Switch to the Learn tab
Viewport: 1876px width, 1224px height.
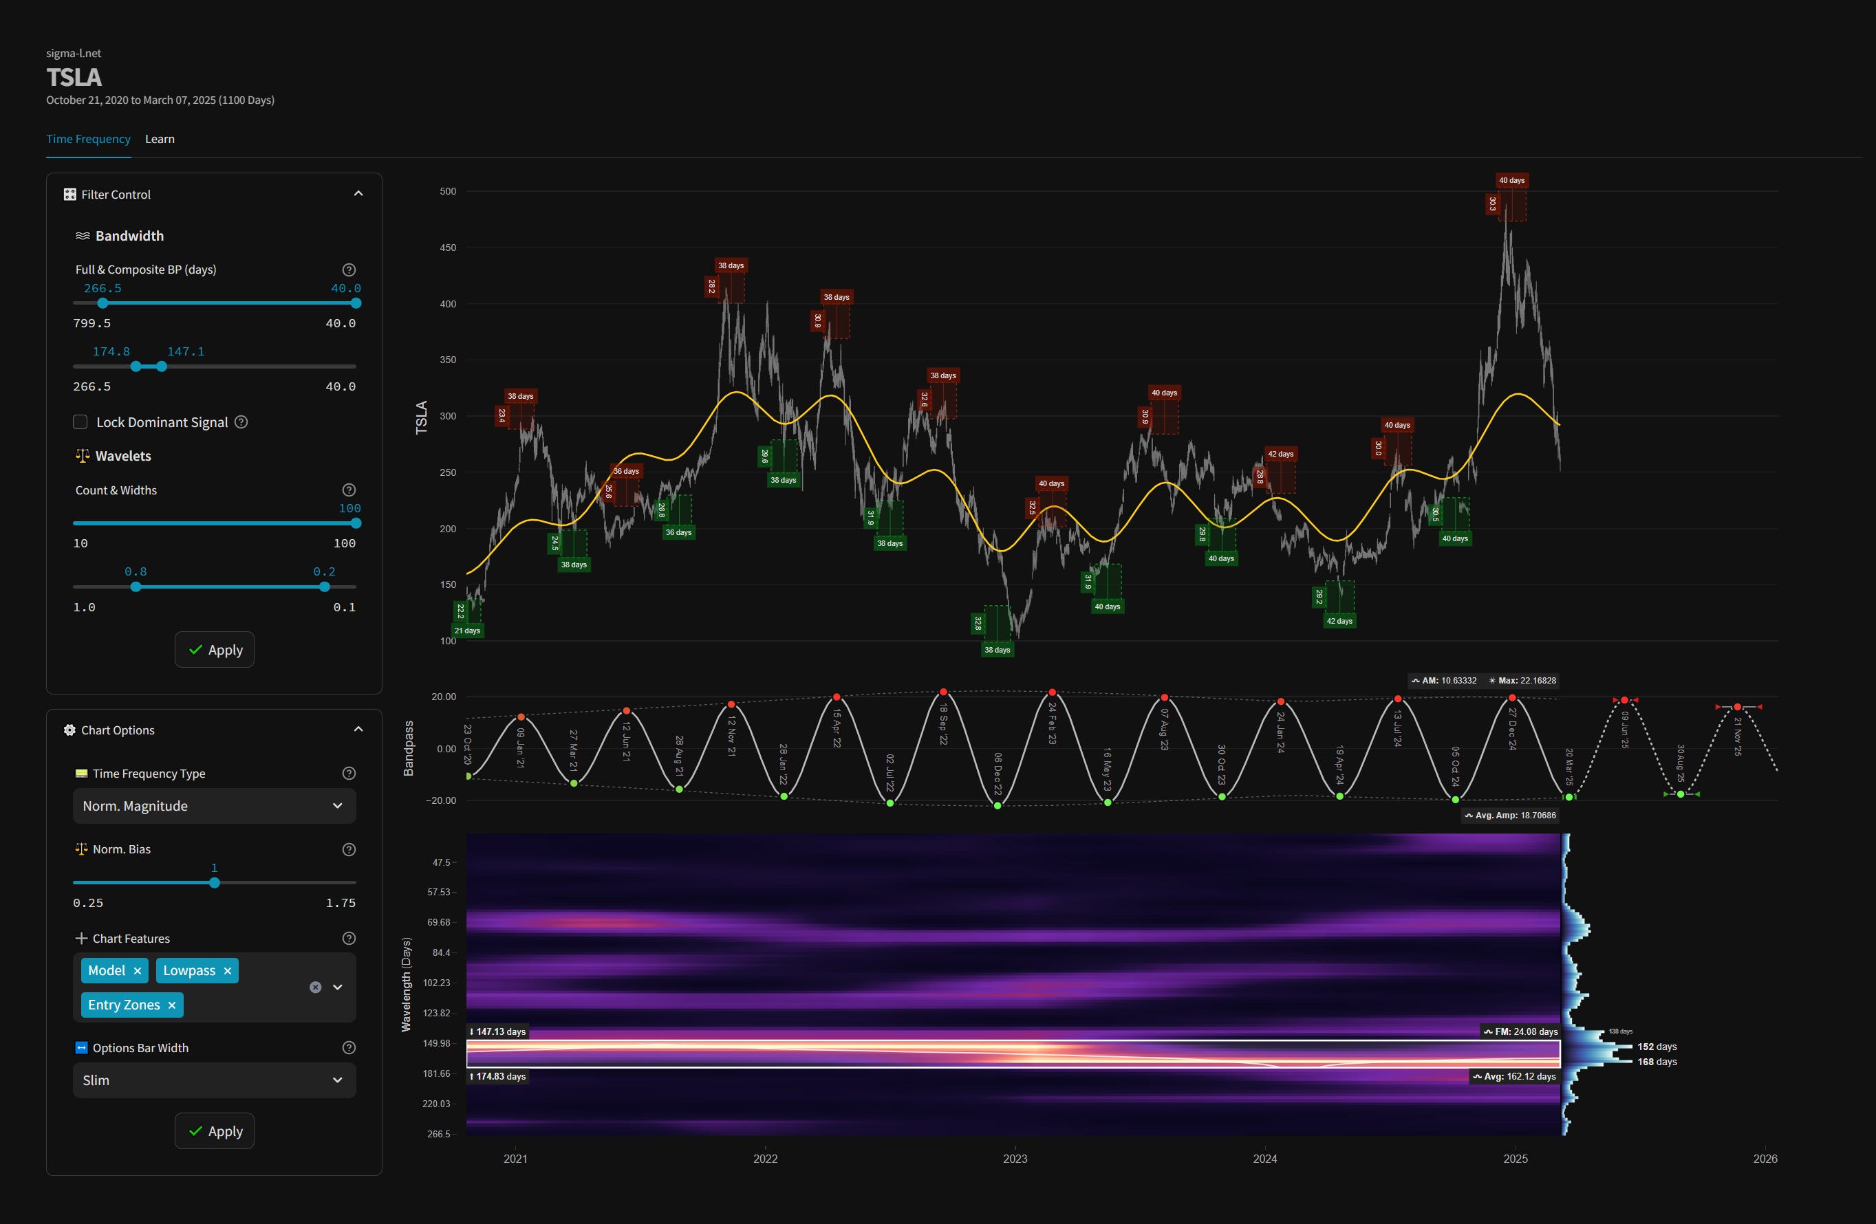click(160, 139)
